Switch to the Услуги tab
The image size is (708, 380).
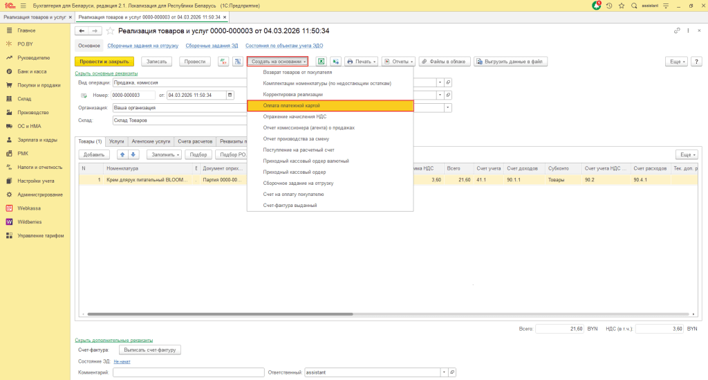tap(117, 141)
